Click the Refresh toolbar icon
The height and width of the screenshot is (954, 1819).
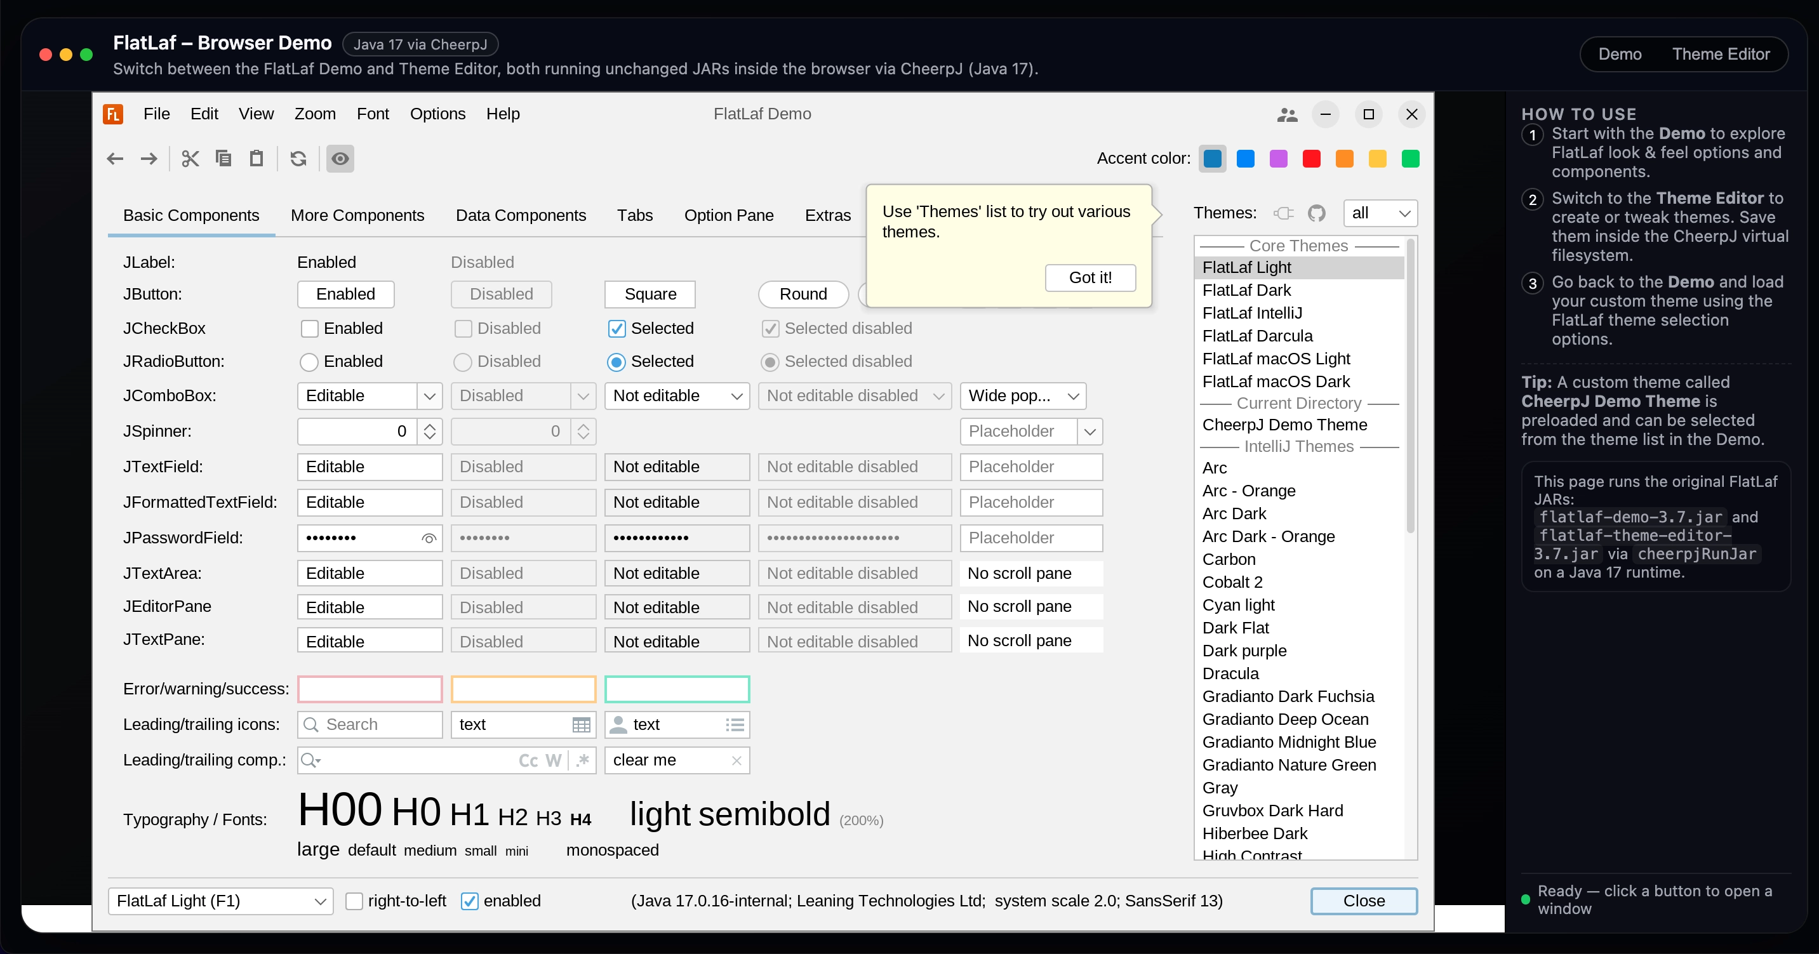click(298, 159)
